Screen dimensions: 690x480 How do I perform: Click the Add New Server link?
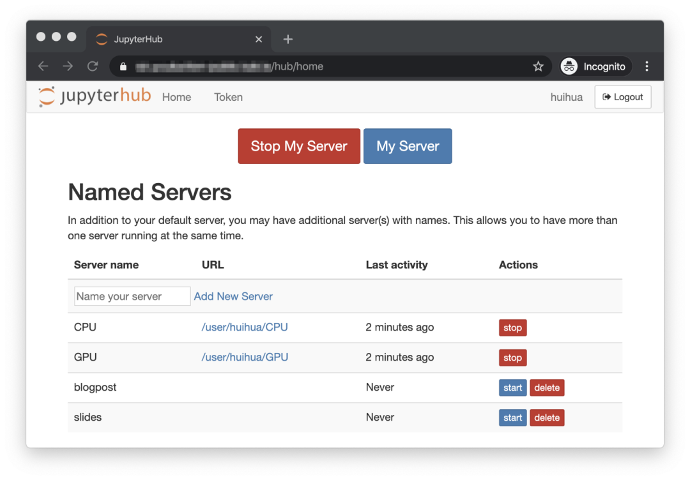point(233,296)
